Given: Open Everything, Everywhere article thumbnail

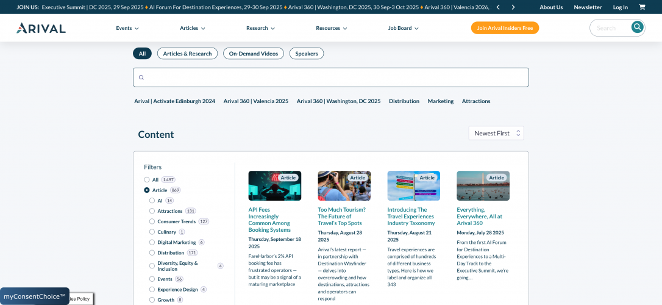Looking at the screenshot, I should pyautogui.click(x=483, y=185).
